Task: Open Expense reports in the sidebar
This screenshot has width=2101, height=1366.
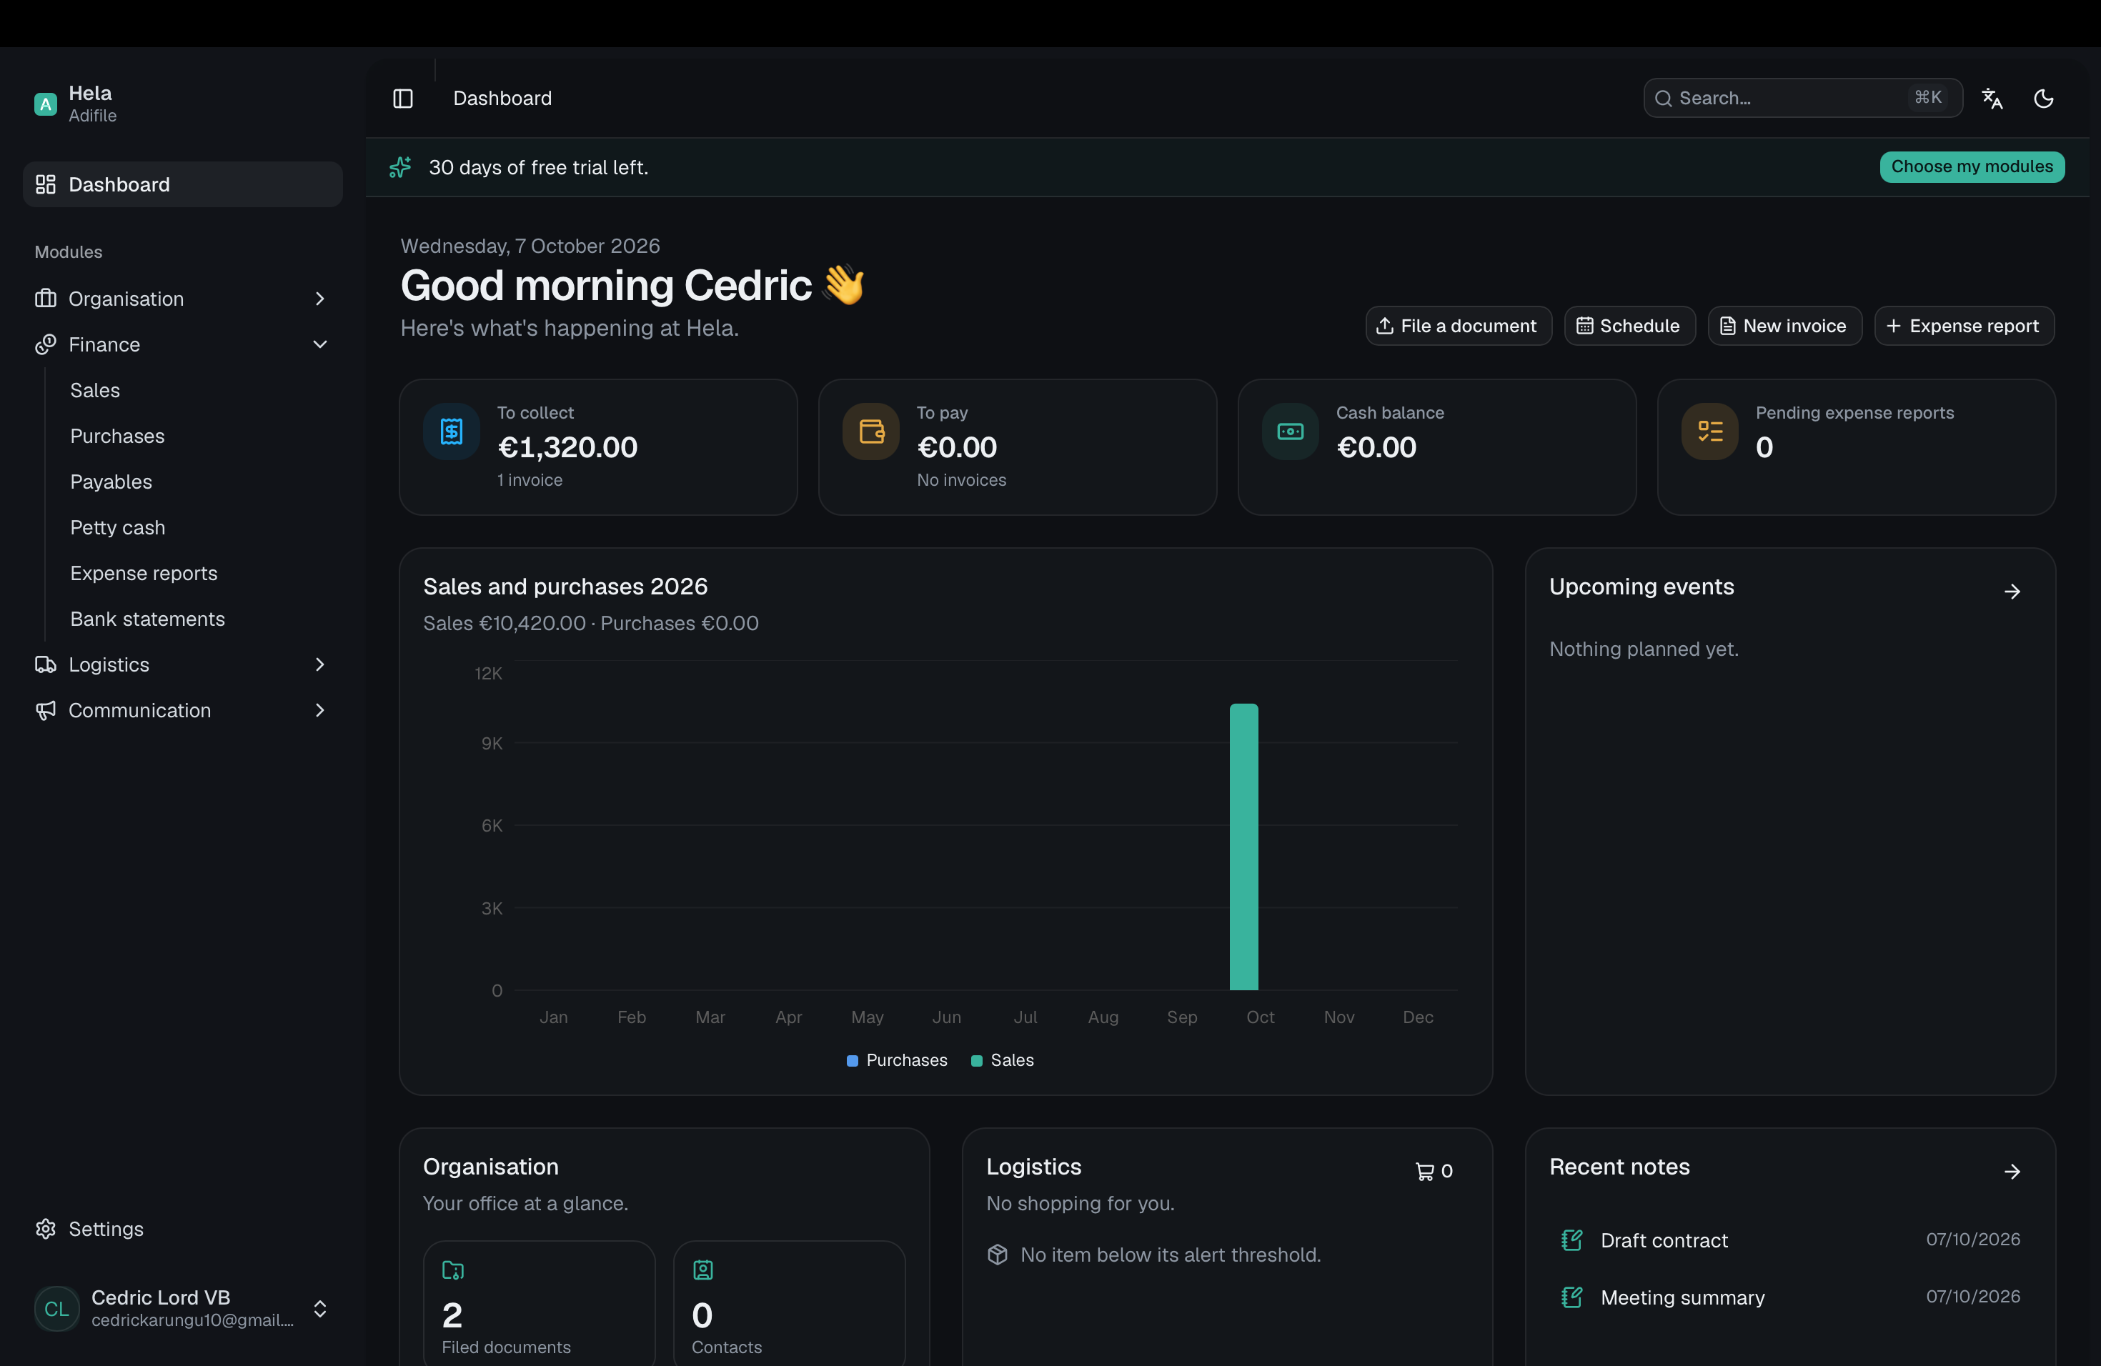Action: (x=144, y=574)
